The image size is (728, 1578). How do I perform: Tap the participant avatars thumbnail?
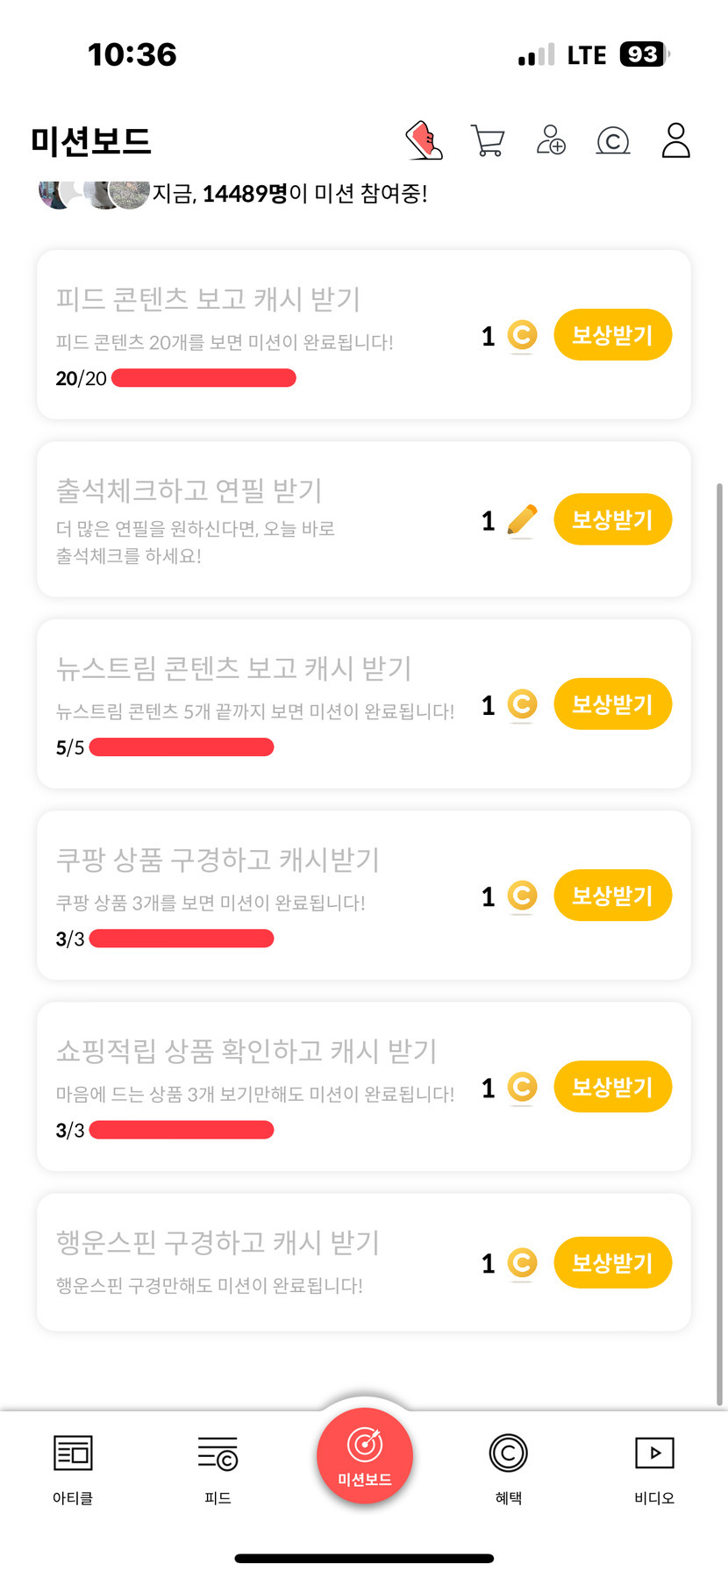93,193
